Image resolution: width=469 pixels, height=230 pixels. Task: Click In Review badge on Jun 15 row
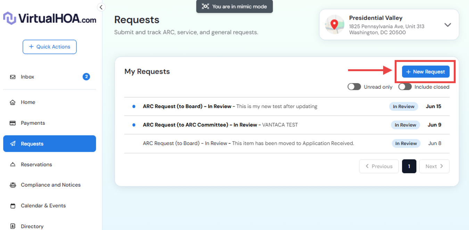coord(403,107)
